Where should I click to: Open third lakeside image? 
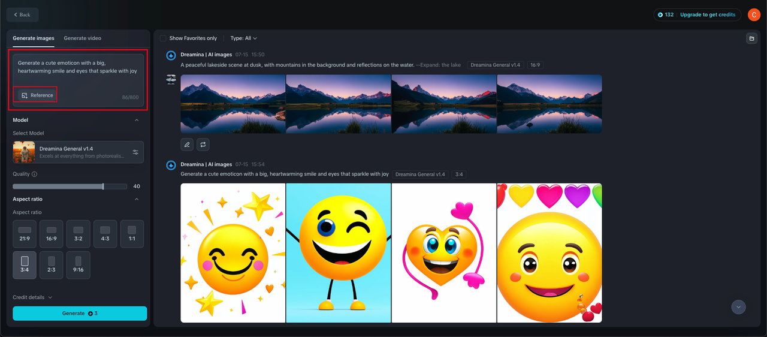click(x=444, y=104)
